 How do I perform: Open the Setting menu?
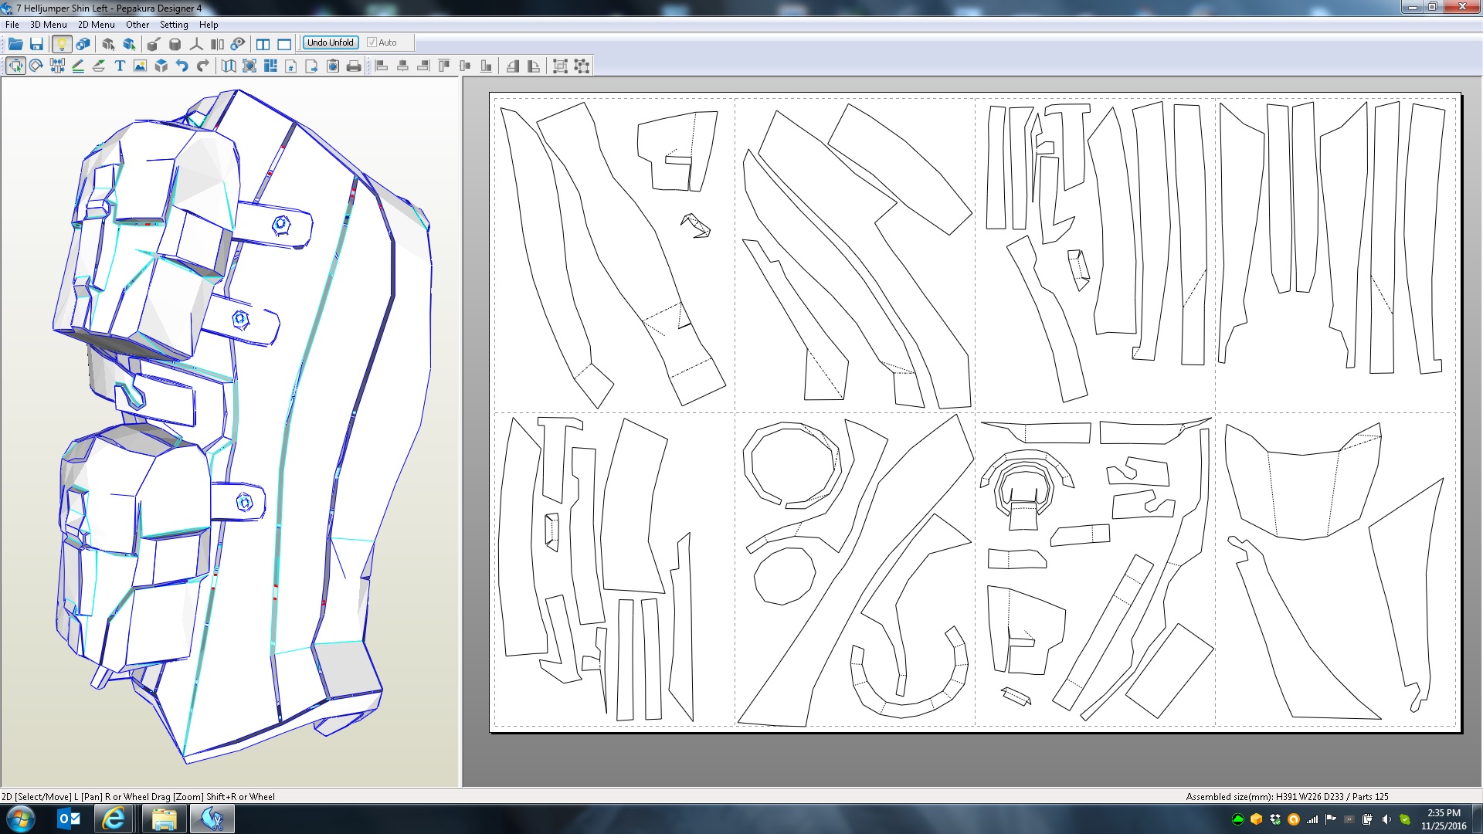[x=174, y=25]
